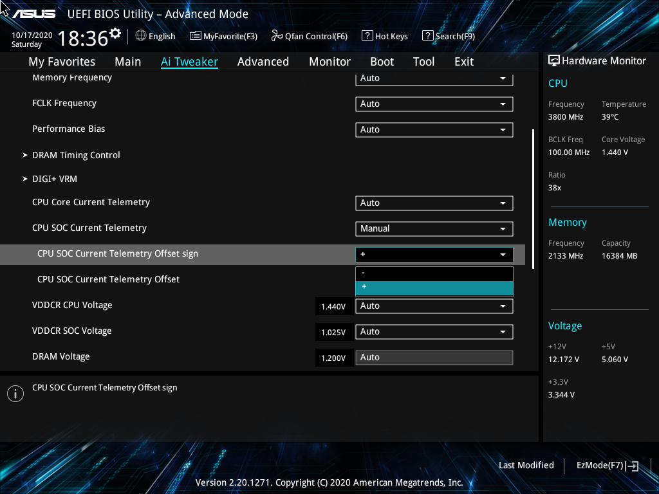The width and height of the screenshot is (659, 494).
Task: Select CPU SOC Current Telemetry Offset row
Action: click(108, 279)
